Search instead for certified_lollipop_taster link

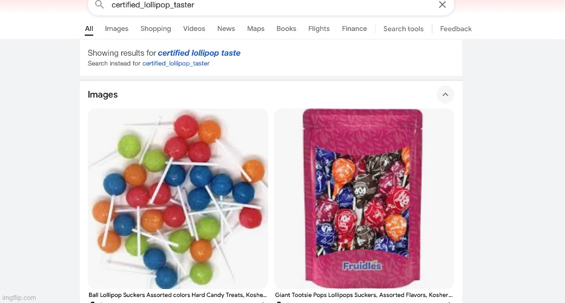click(176, 64)
